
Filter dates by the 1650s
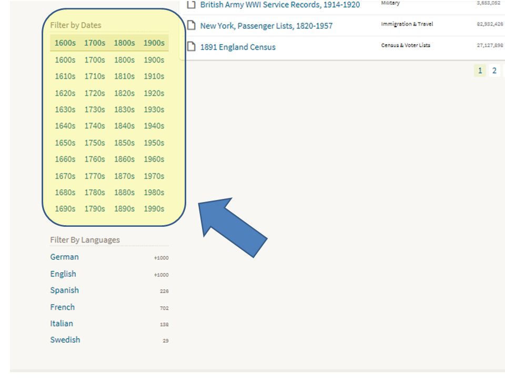(x=65, y=143)
